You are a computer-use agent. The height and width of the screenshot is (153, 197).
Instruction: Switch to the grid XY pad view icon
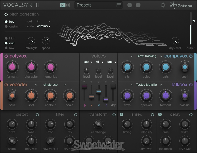click(67, 5)
